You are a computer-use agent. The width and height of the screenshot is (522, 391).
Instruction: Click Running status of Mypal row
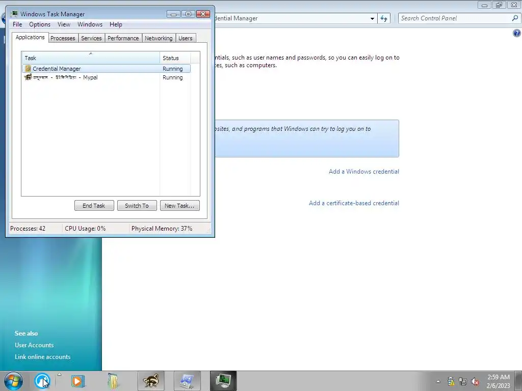(172, 77)
